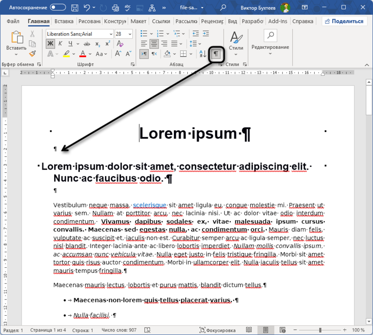The height and width of the screenshot is (335, 373).
Task: Increase paragraph indent
Action: coord(206,34)
